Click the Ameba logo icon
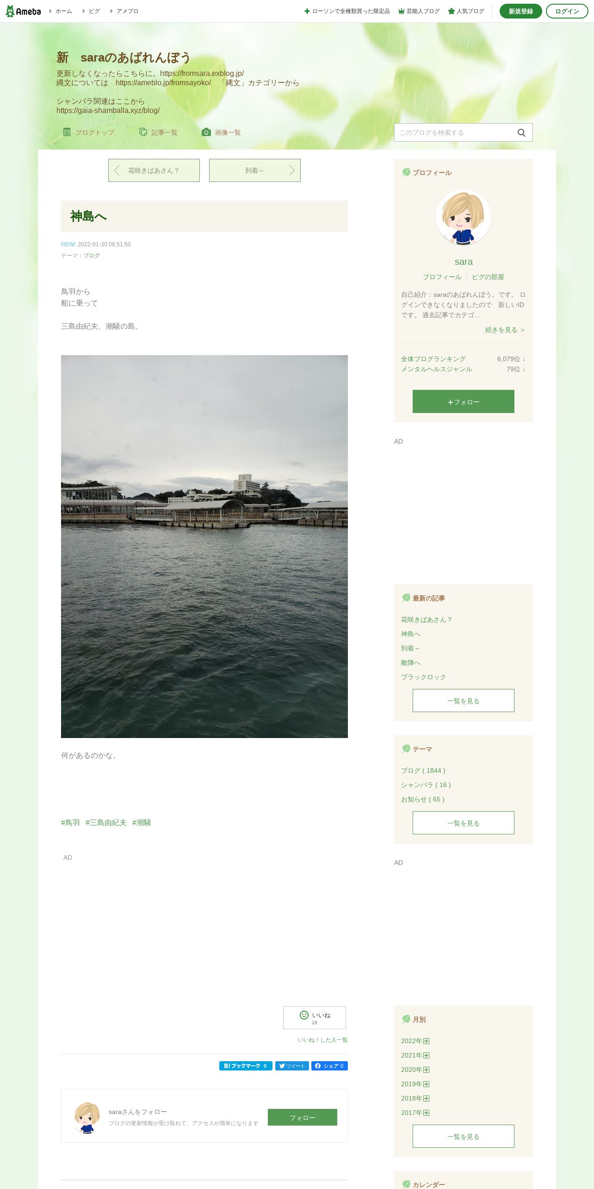 (23, 11)
